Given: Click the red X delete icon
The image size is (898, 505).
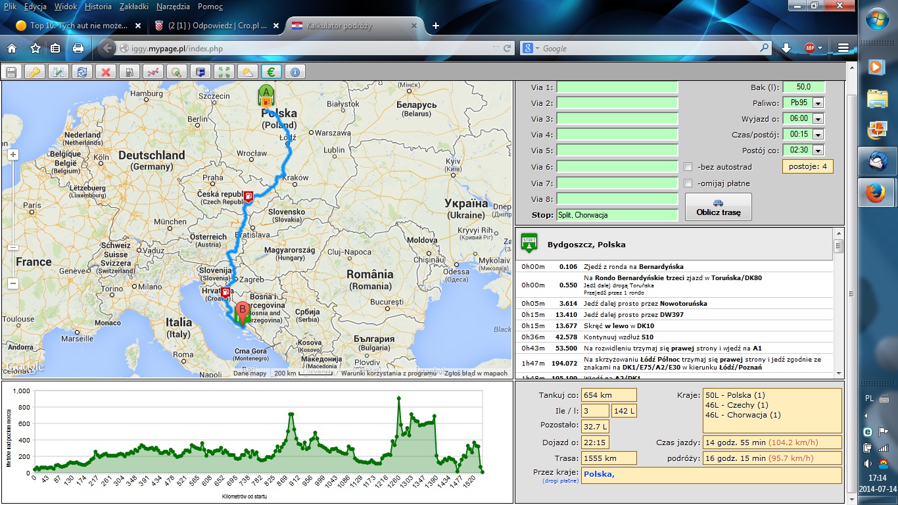Looking at the screenshot, I should pos(105,72).
